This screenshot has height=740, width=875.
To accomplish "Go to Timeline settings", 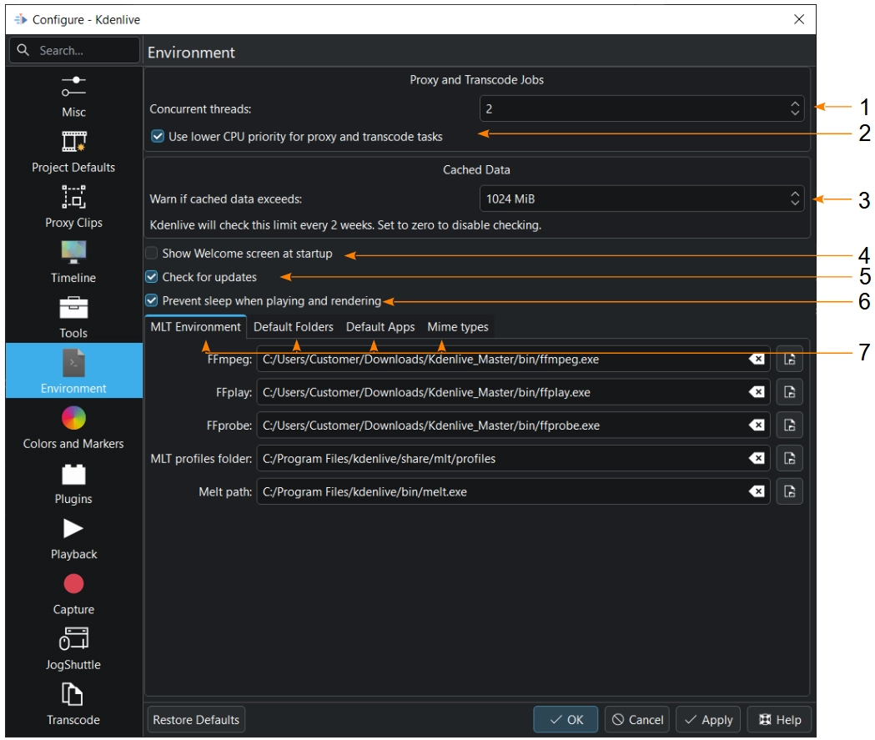I will tap(73, 261).
